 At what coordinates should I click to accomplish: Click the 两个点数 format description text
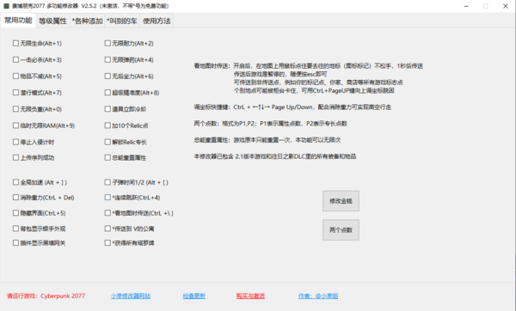[271, 123]
